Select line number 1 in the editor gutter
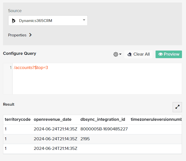 coord(10,67)
